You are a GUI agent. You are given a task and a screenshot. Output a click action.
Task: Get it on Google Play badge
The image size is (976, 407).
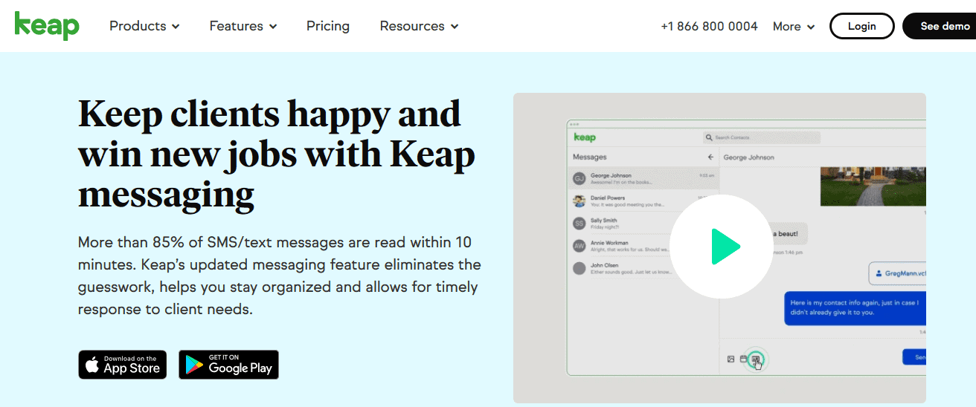(229, 365)
